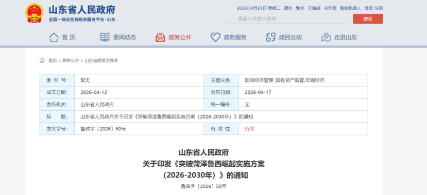Enable the 关怀版 care version
This screenshot has width=427, height=195.
click(330, 8)
